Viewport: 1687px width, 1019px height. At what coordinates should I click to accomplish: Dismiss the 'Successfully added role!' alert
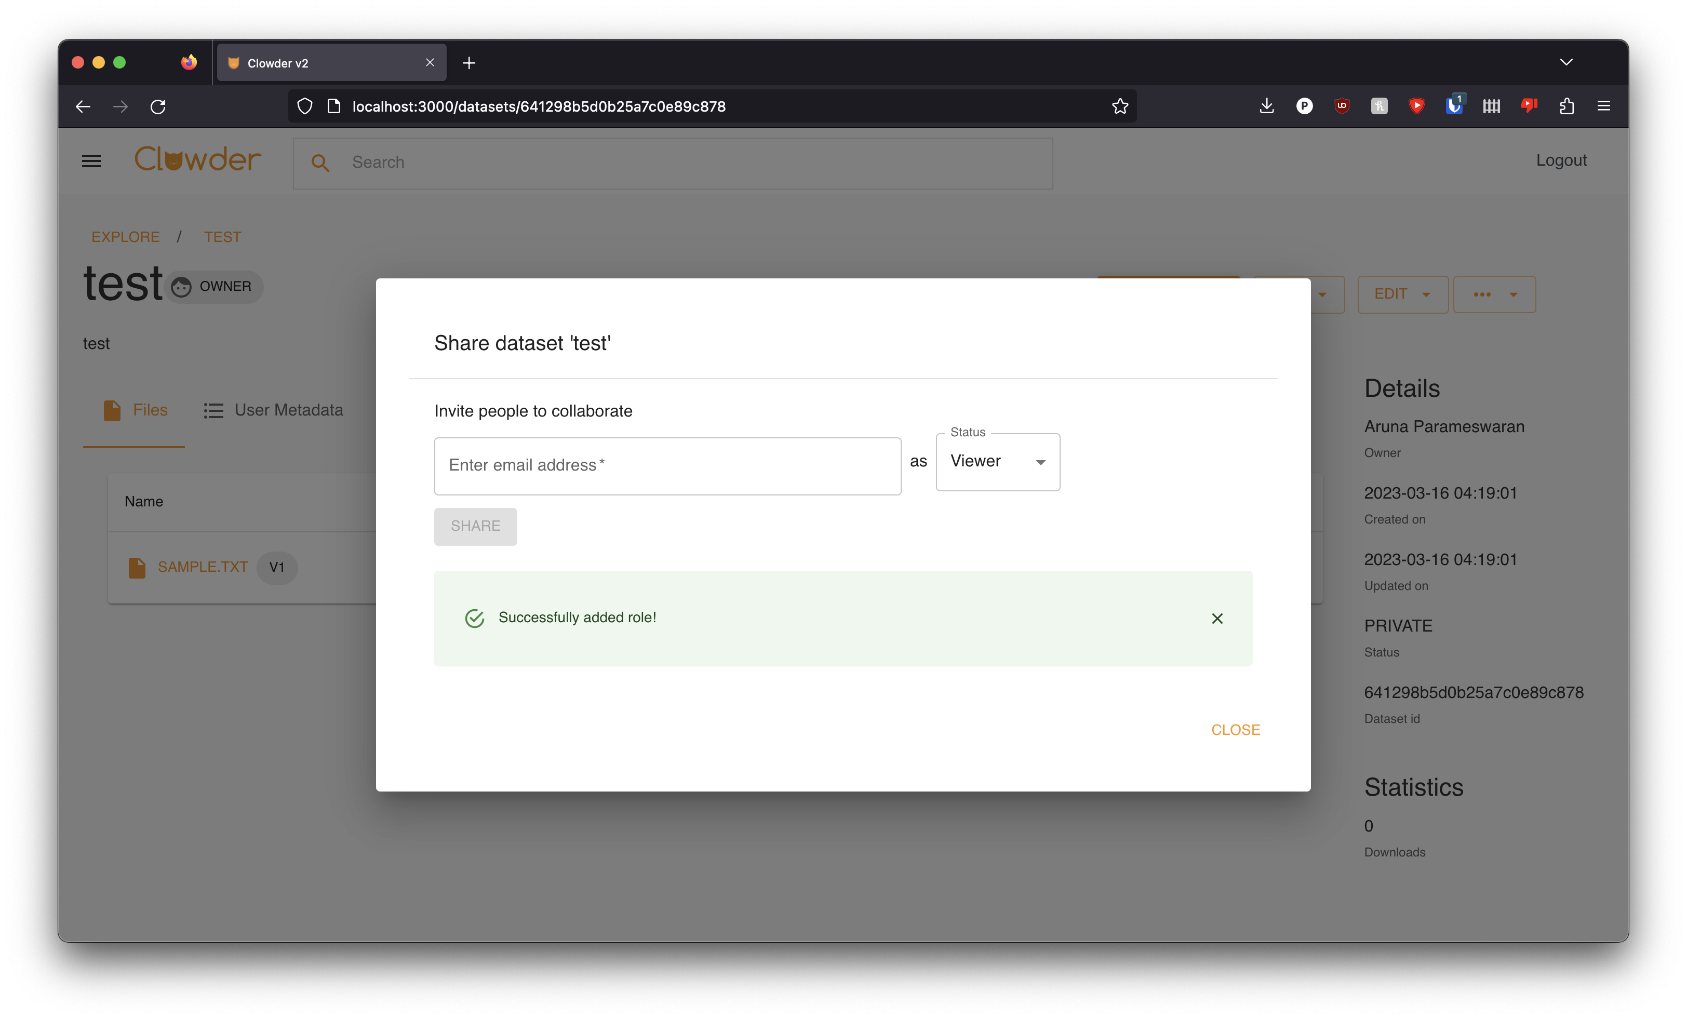pos(1216,619)
